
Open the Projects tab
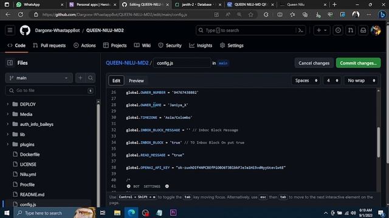[x=115, y=45]
